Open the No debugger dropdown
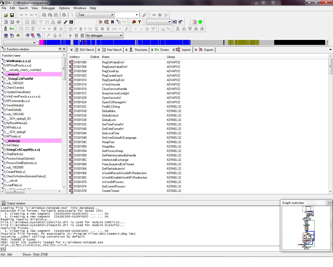This screenshot has height=267, width=333. [x=121, y=35]
